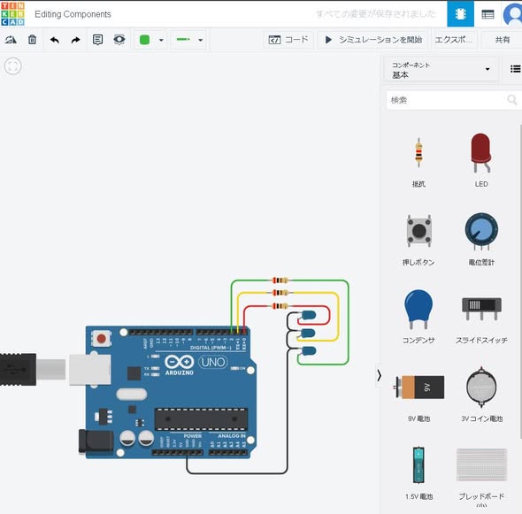
Task: Undo the last action
Action: [x=55, y=40]
